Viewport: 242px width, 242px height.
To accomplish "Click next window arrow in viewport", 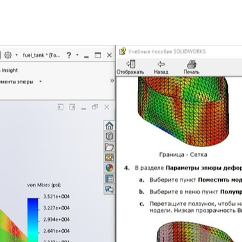I will coord(72,107).
